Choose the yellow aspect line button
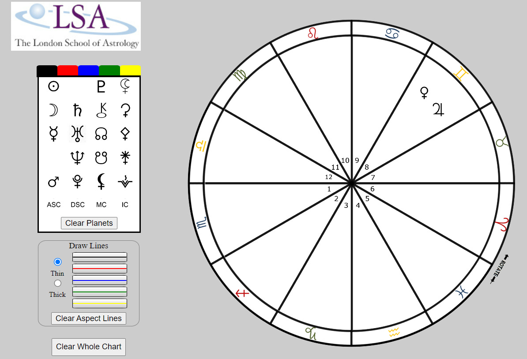Viewport: 527px width, 359px height. [100, 303]
